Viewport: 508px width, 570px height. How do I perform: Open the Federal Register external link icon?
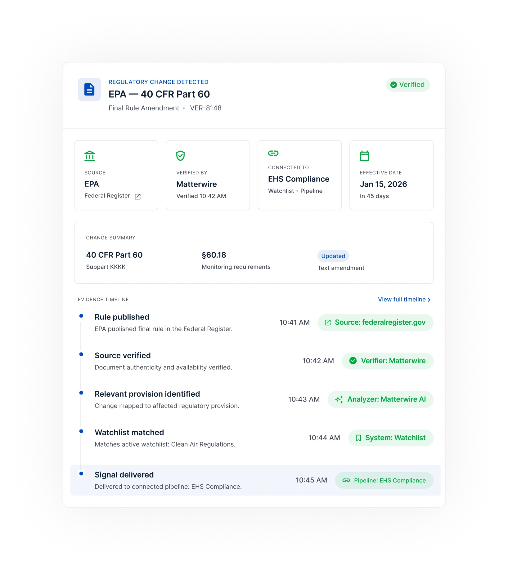tap(137, 196)
